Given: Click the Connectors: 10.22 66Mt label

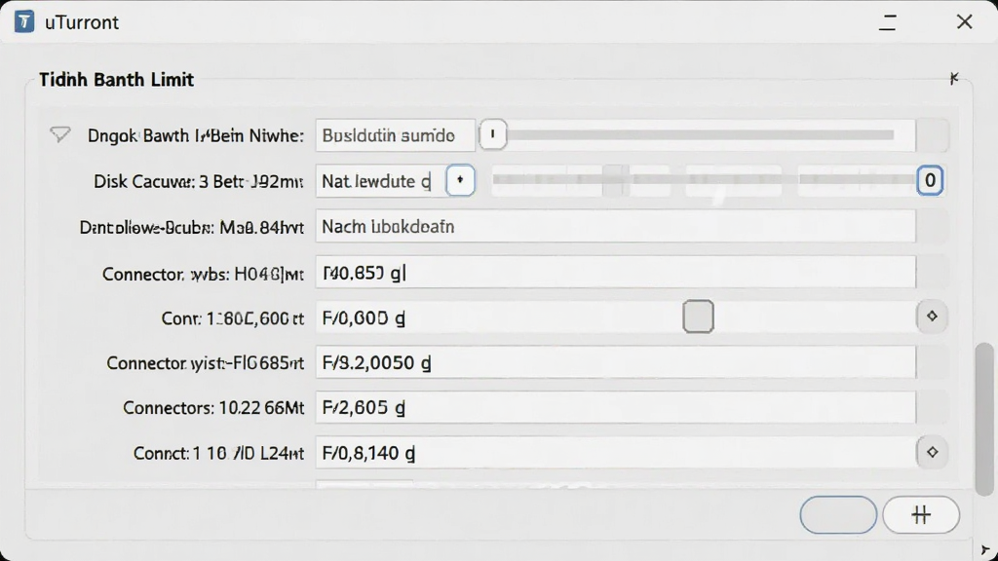Looking at the screenshot, I should [x=213, y=408].
